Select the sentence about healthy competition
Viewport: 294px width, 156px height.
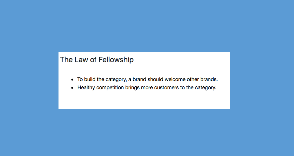click(x=147, y=88)
